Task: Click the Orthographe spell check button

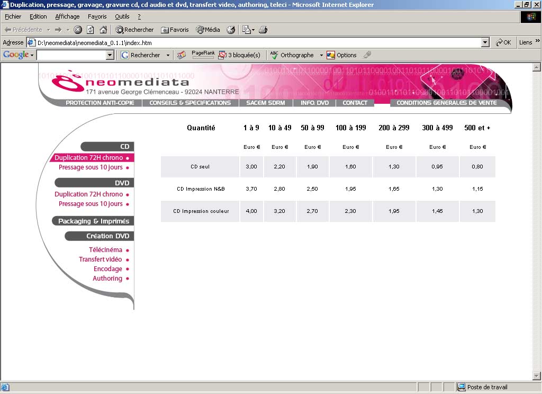Action: click(x=292, y=55)
